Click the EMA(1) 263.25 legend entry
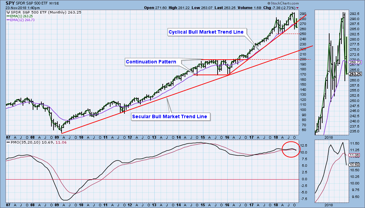This screenshot has height=208, width=365. point(19,16)
